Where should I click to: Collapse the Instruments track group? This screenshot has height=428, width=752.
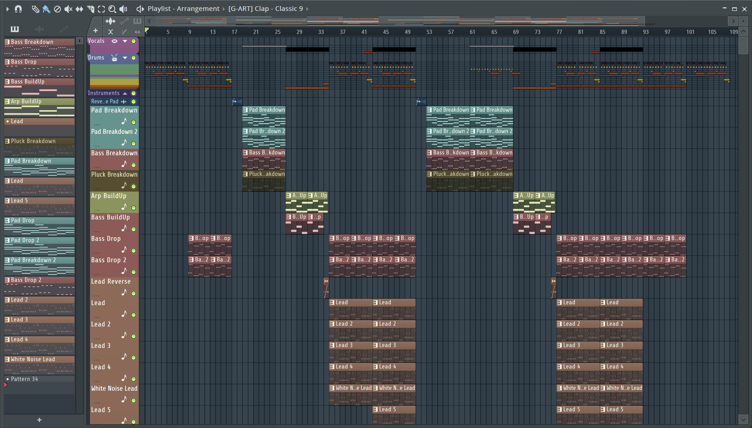tap(125, 93)
